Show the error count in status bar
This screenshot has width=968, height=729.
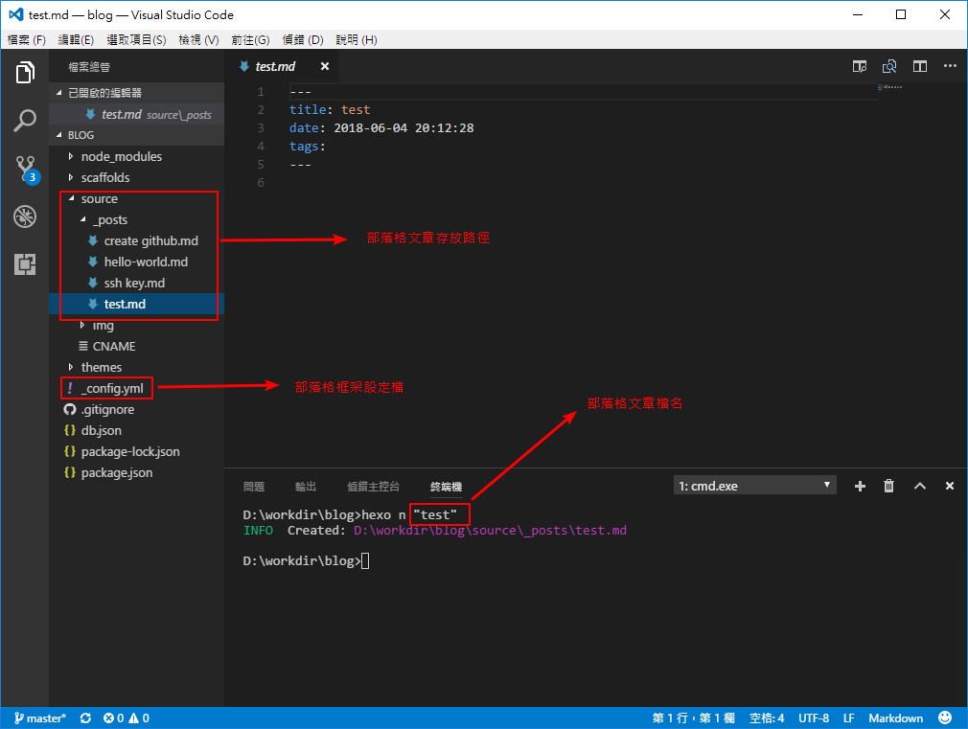tap(114, 718)
